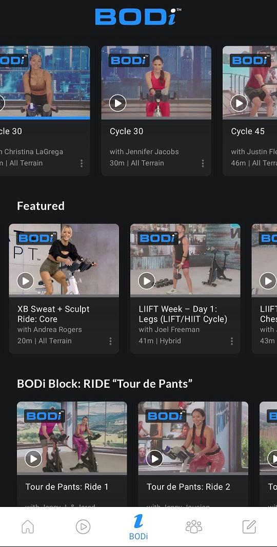Open options menu for Christina LaGrega class
Screen dimensions: 277x547
pos(82,163)
